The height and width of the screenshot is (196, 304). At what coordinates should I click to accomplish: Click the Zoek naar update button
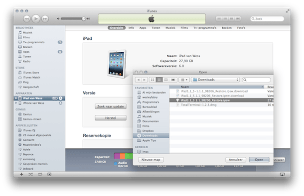[x=111, y=106]
